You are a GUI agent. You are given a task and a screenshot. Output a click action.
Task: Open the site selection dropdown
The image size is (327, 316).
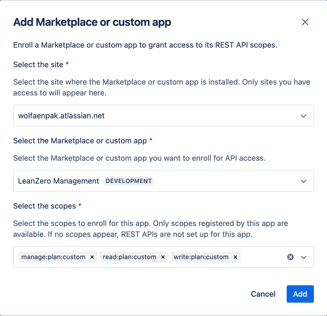point(163,116)
